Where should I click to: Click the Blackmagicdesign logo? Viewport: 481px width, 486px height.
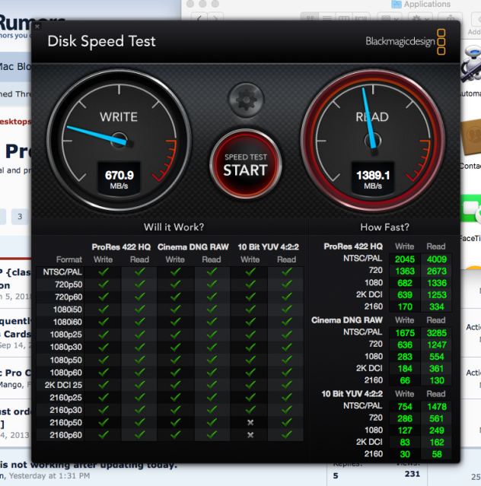click(406, 42)
